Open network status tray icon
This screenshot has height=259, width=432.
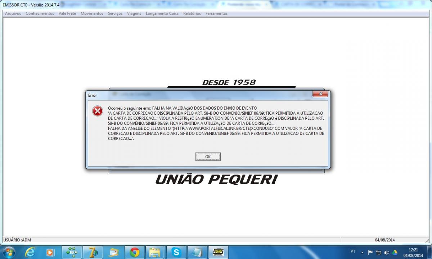[378, 252]
